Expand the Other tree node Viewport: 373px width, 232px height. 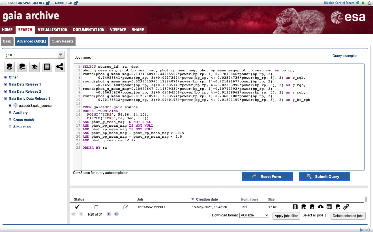tap(6, 77)
